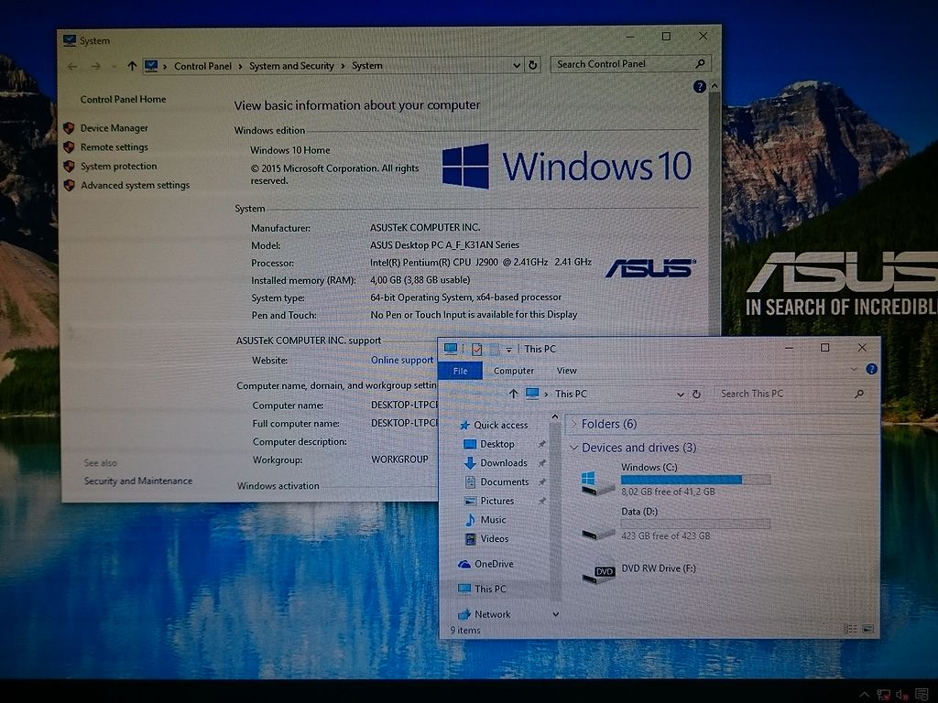
Task: Open Device Manager from the System sidebar
Action: pyautogui.click(x=114, y=128)
